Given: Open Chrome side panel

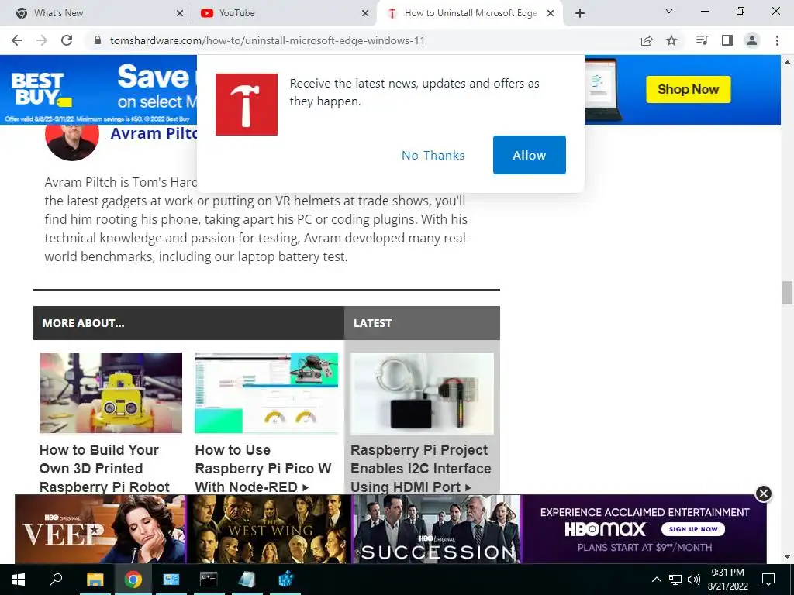Looking at the screenshot, I should [727, 40].
